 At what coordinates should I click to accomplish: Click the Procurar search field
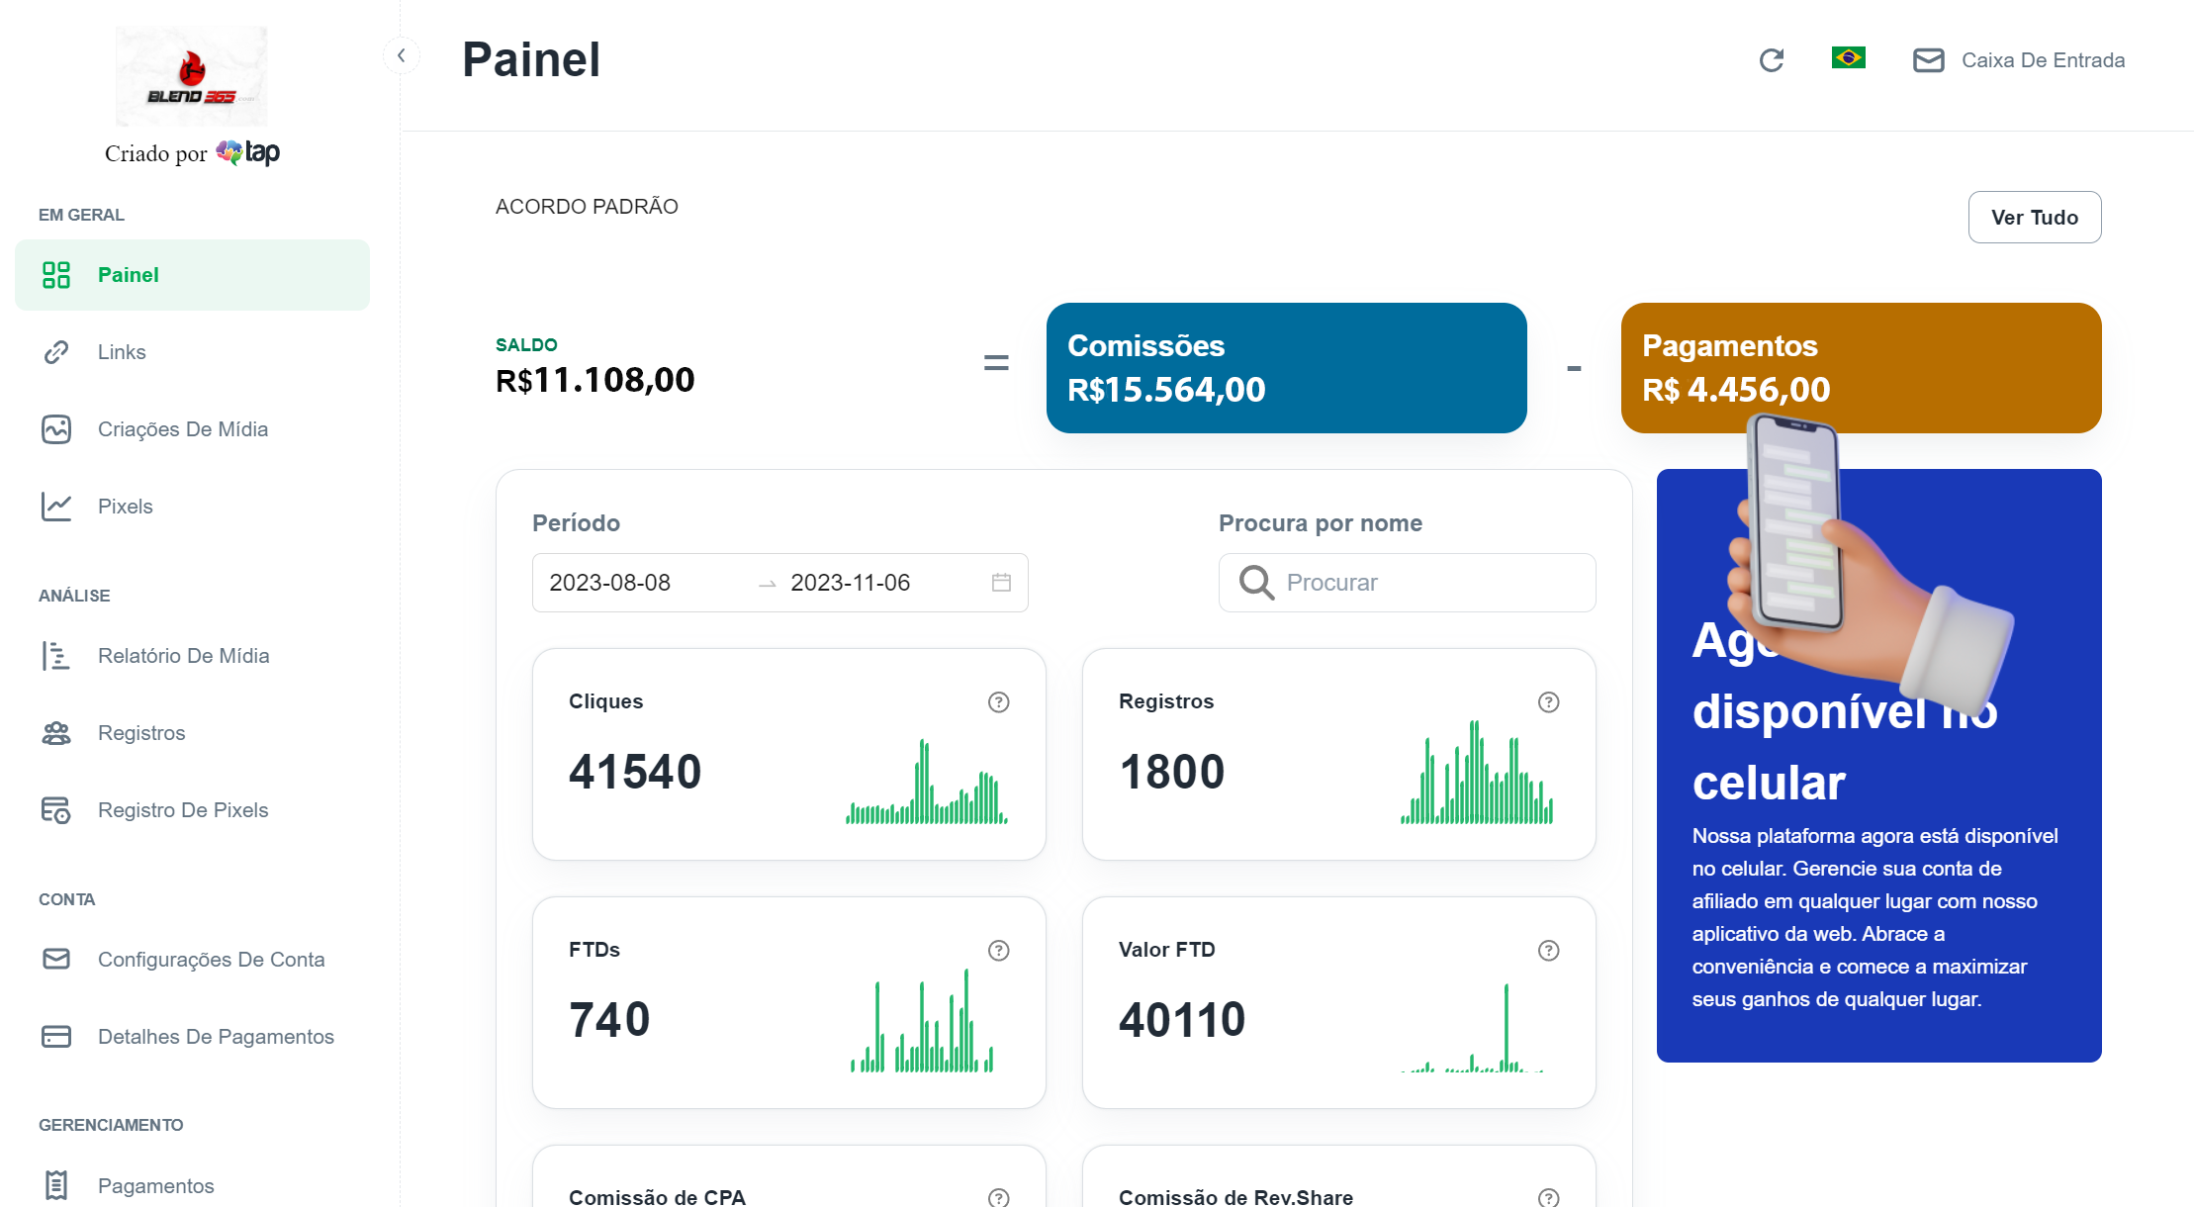(1408, 583)
